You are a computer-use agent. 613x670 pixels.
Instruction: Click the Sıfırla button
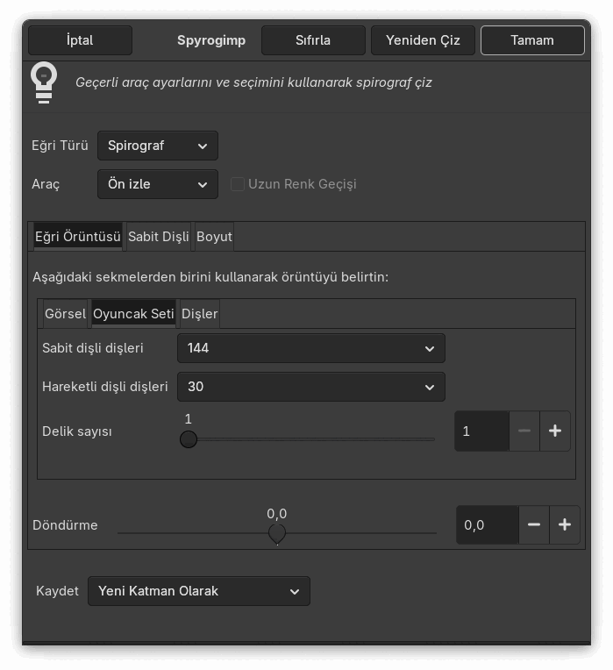point(313,40)
